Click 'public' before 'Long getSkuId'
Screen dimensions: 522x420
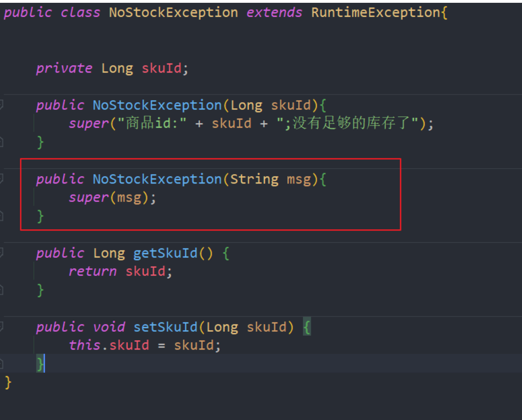pyautogui.click(x=60, y=253)
